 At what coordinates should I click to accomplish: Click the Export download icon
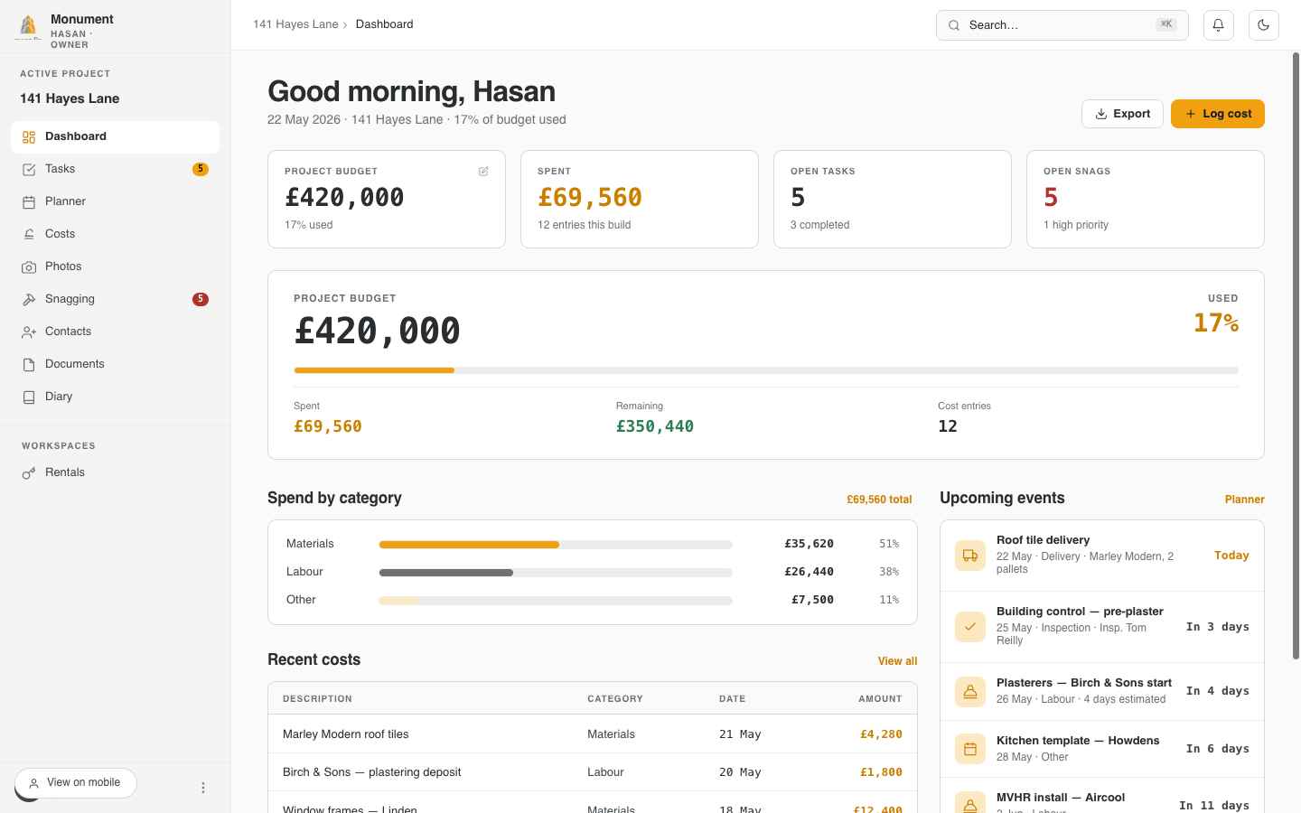[1100, 114]
